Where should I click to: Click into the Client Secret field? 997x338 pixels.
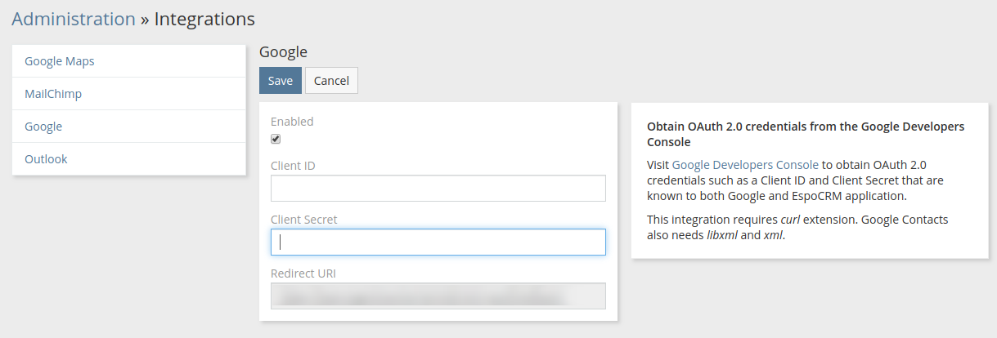tap(438, 242)
